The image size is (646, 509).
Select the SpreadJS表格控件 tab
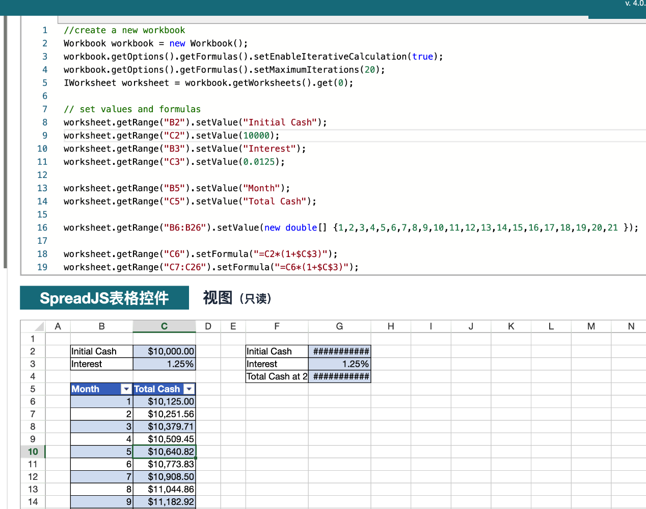tap(104, 298)
